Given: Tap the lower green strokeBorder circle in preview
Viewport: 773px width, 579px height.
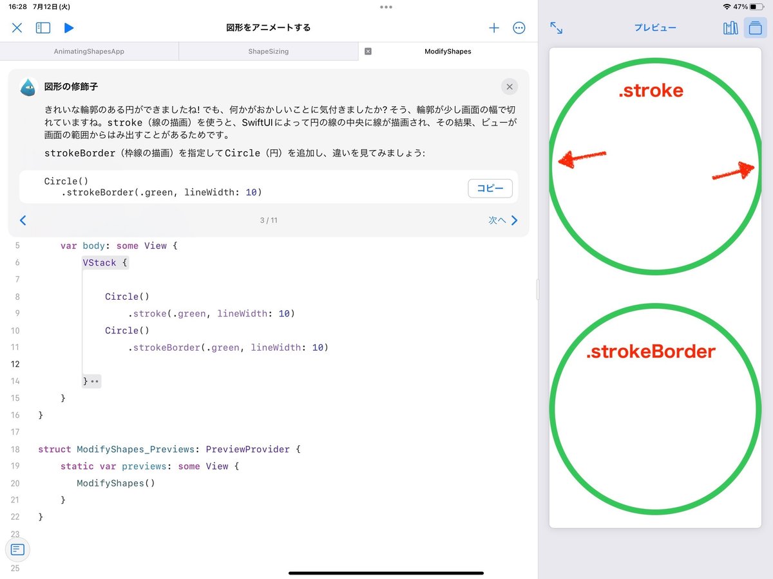Looking at the screenshot, I should (x=655, y=409).
